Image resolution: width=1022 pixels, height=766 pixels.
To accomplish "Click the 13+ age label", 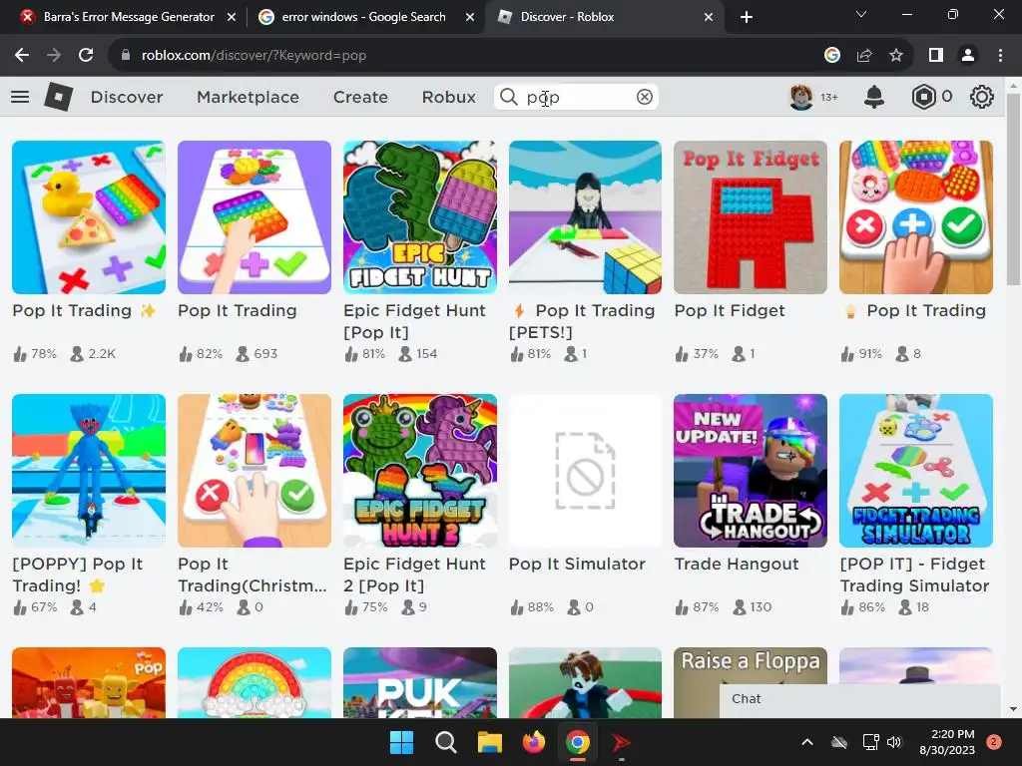I will [829, 97].
